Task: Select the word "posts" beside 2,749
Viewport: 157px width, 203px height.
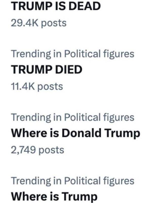Action: [52, 150]
